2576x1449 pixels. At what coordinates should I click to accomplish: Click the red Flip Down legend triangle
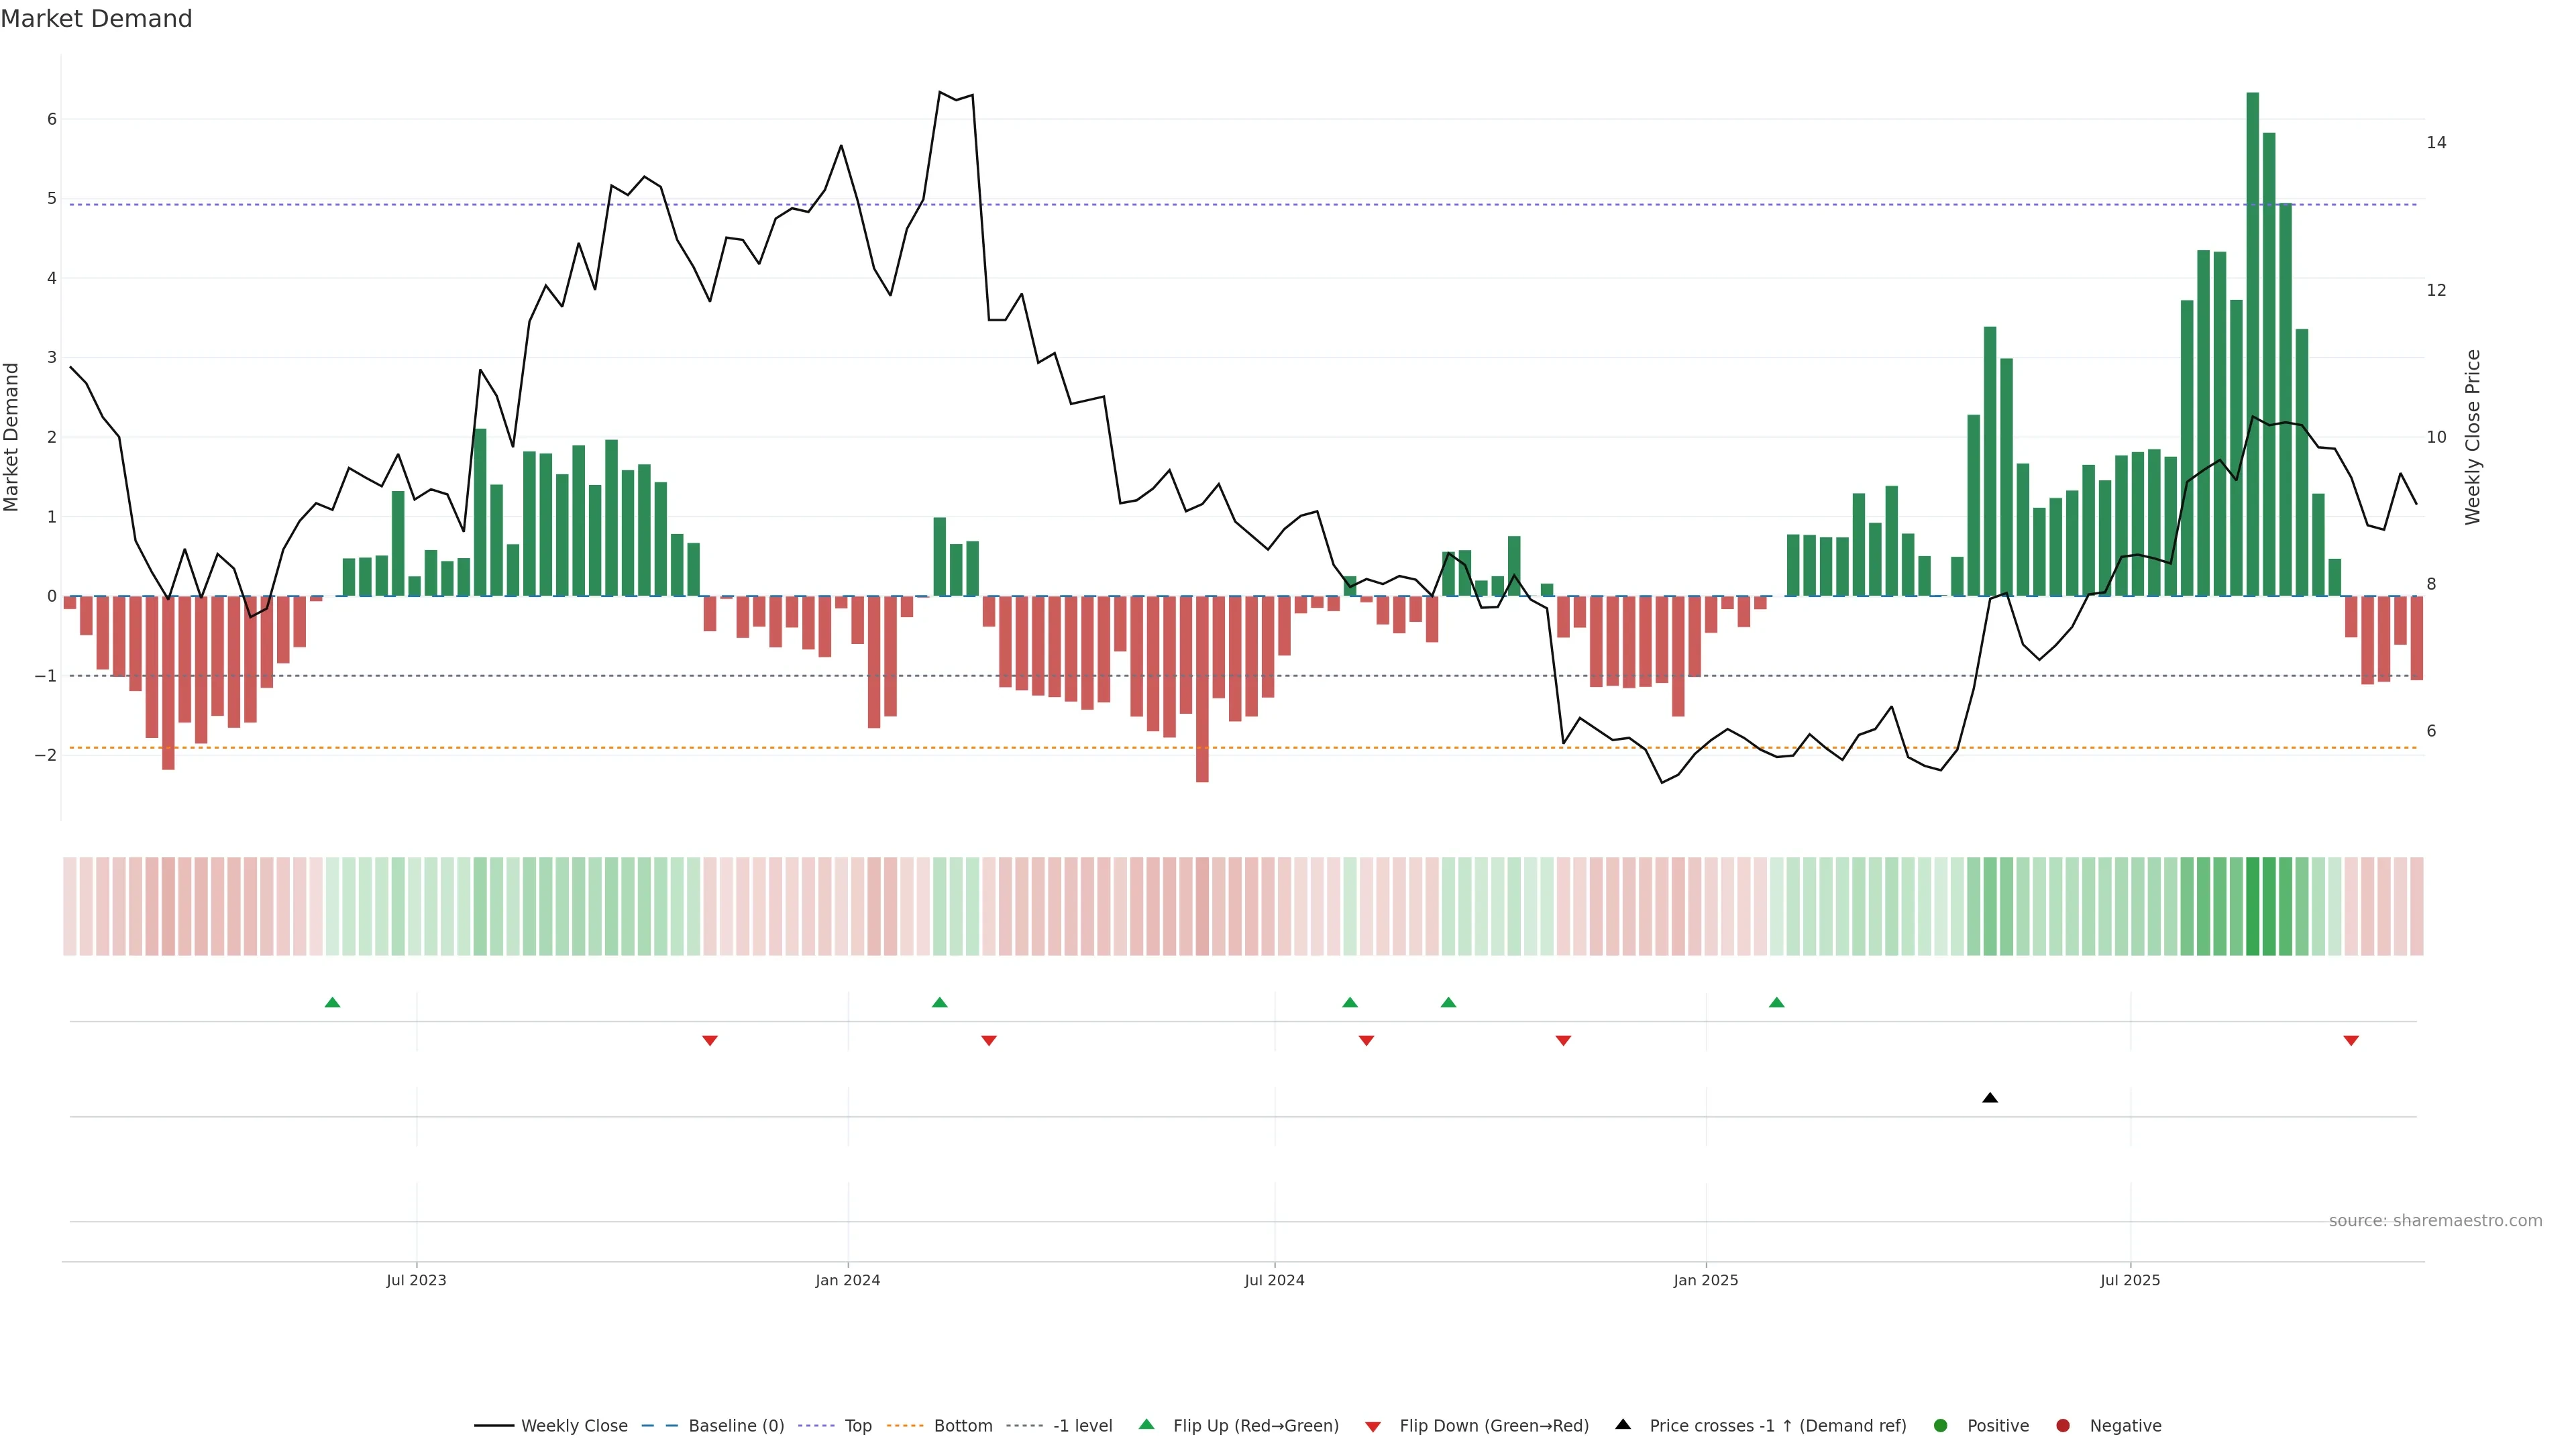[x=1373, y=1426]
